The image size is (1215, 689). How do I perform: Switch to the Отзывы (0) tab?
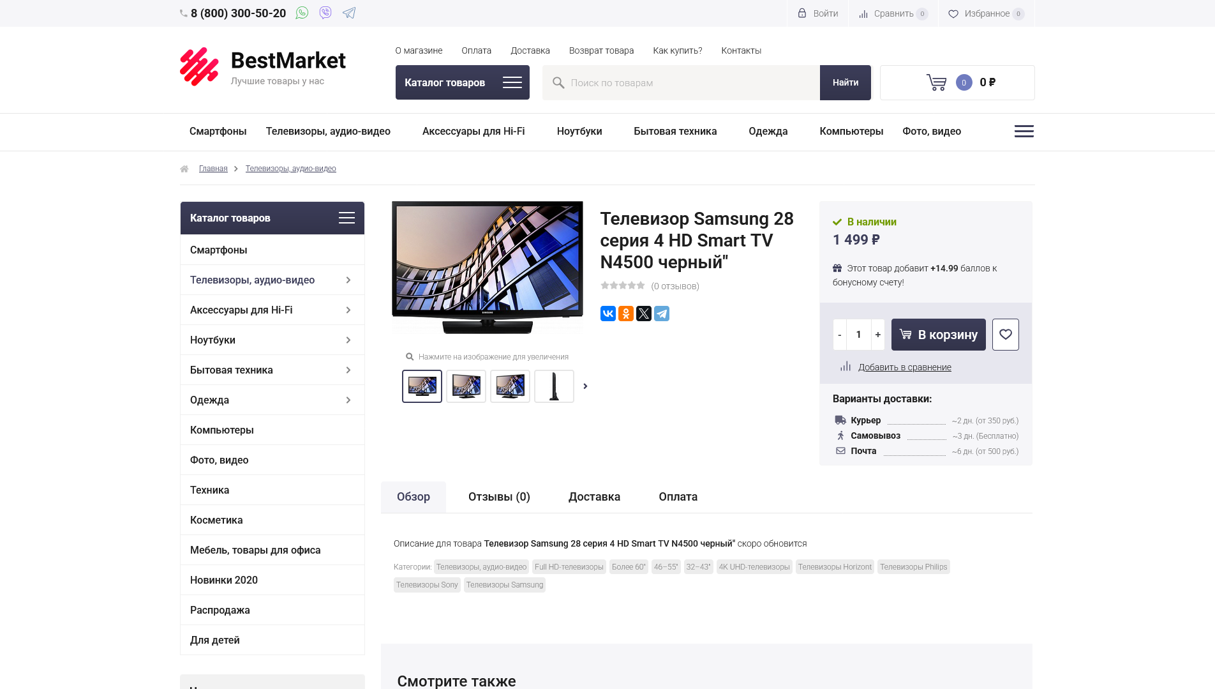click(499, 497)
